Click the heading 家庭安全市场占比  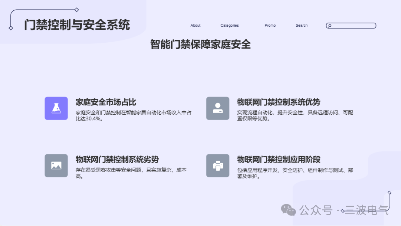tap(105, 102)
